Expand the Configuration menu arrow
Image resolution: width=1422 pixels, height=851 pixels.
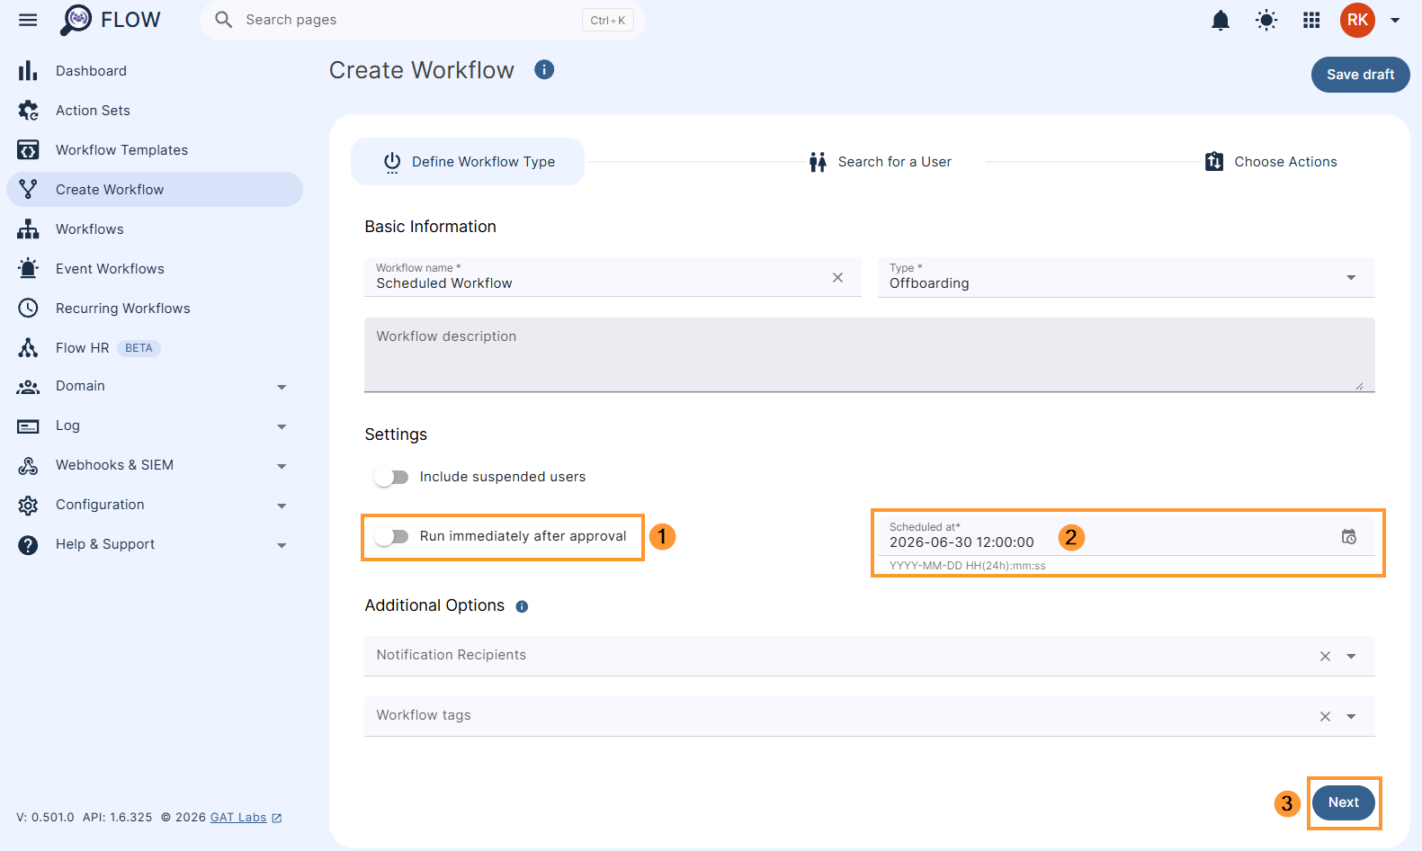(282, 506)
